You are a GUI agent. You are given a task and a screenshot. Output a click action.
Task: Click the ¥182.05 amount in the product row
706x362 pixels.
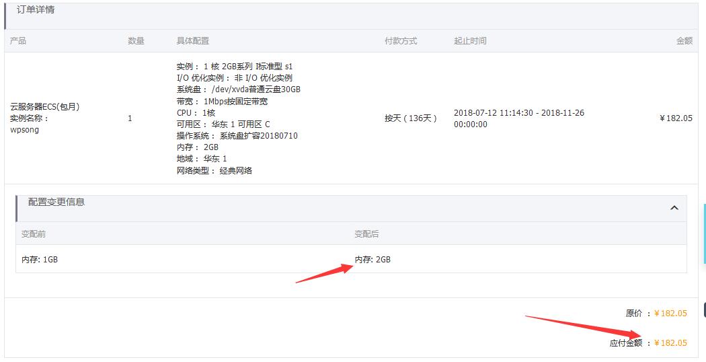pos(676,118)
